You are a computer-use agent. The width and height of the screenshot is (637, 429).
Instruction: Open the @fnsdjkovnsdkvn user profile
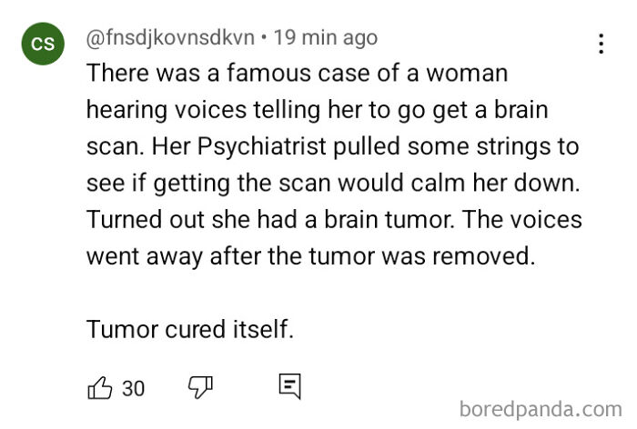click(x=171, y=38)
